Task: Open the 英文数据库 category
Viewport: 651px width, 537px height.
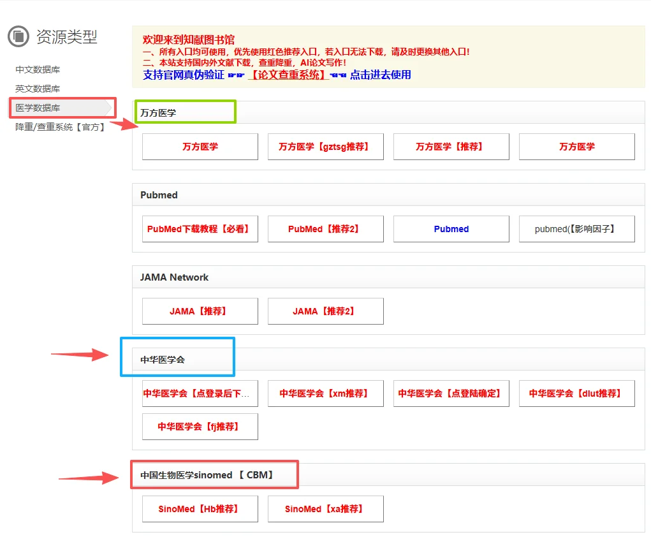Action: coord(38,89)
